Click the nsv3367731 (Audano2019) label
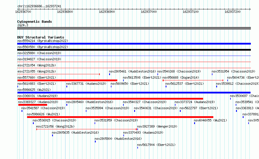Screen dimensions: 259x159 pos(86,84)
